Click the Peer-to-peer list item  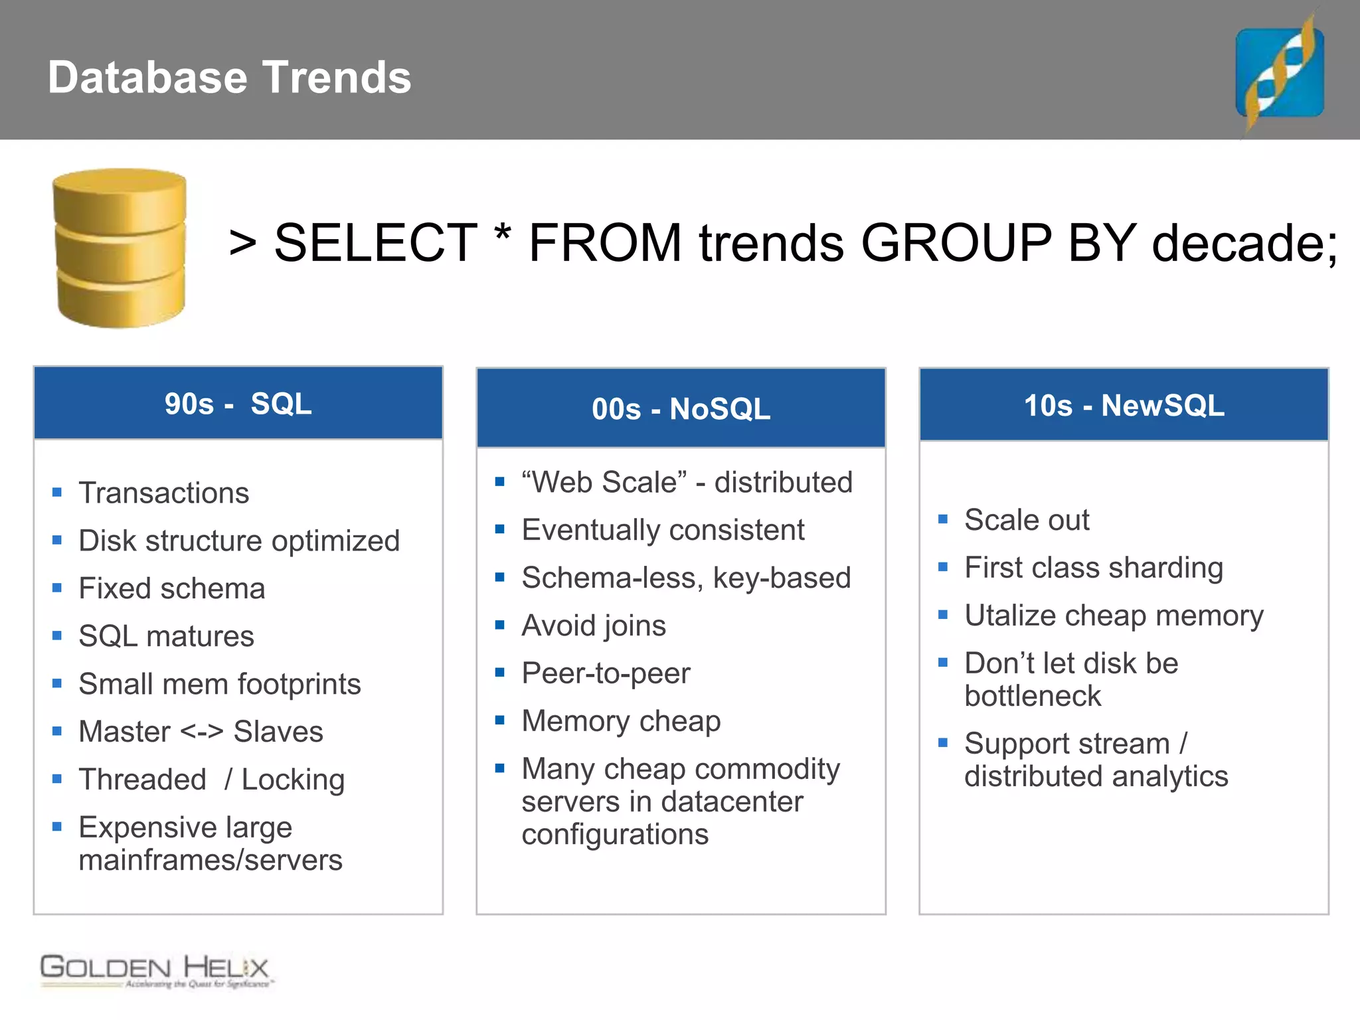click(x=606, y=673)
